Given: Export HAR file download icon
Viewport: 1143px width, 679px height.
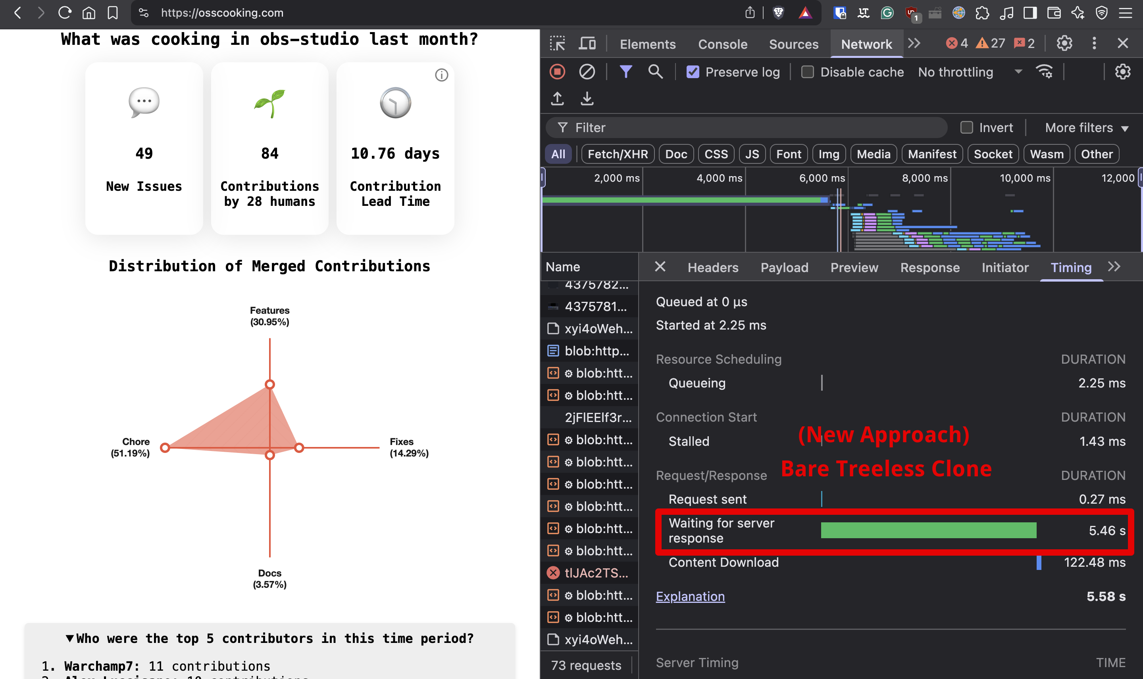Looking at the screenshot, I should click(587, 98).
